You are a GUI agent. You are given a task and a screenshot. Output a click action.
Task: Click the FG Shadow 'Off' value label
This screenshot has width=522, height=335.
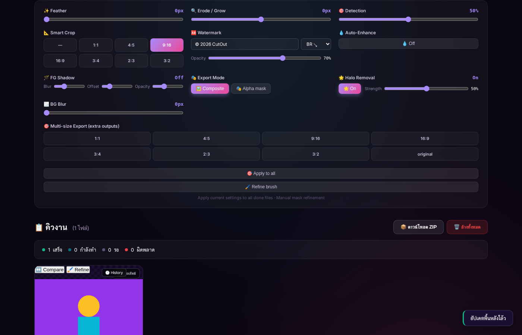pyautogui.click(x=179, y=78)
